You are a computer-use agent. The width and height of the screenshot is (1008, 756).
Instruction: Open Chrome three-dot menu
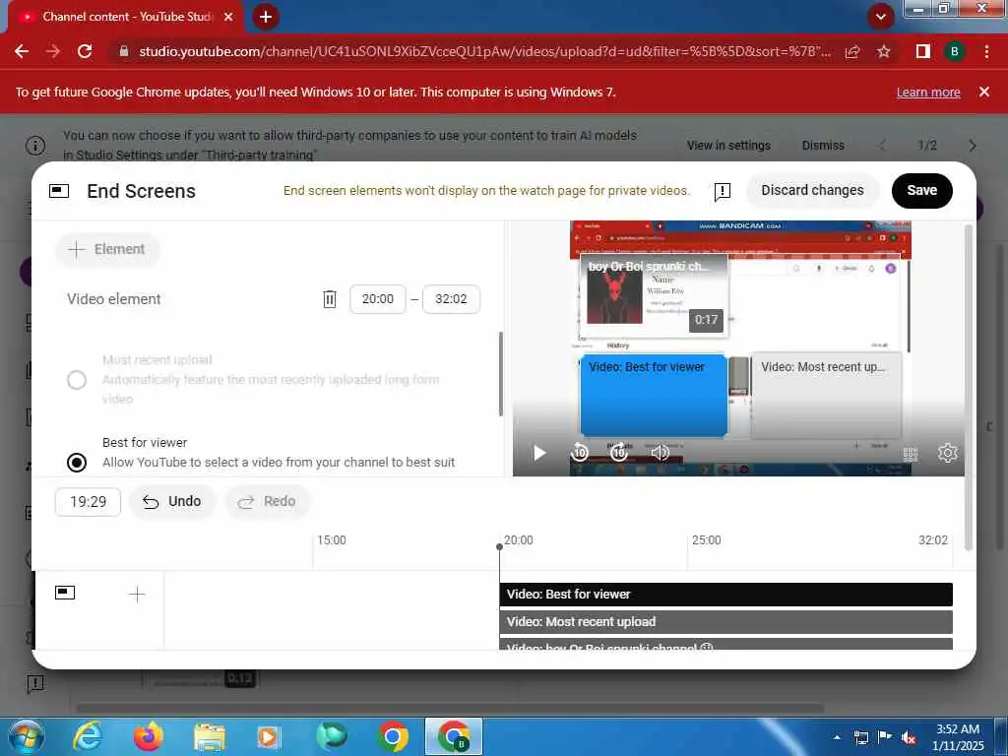986,51
